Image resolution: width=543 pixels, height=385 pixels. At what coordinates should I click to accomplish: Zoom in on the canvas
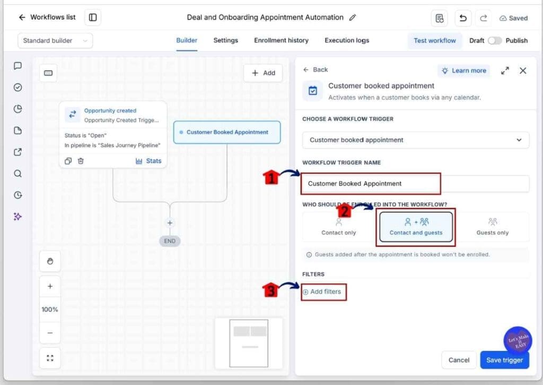tap(50, 286)
